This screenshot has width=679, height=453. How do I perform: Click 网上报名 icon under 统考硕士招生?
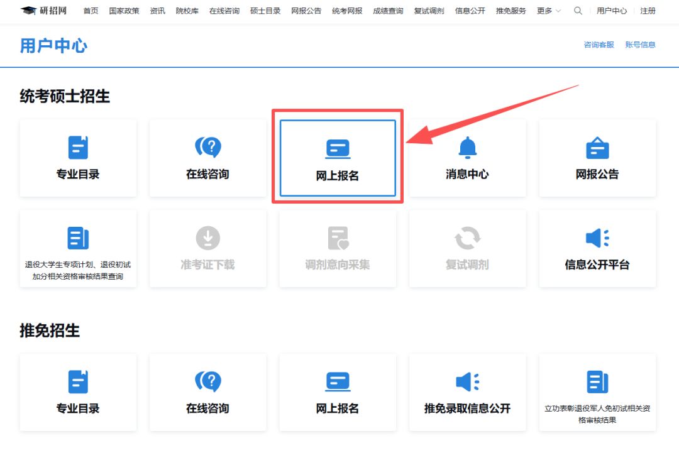coord(338,150)
